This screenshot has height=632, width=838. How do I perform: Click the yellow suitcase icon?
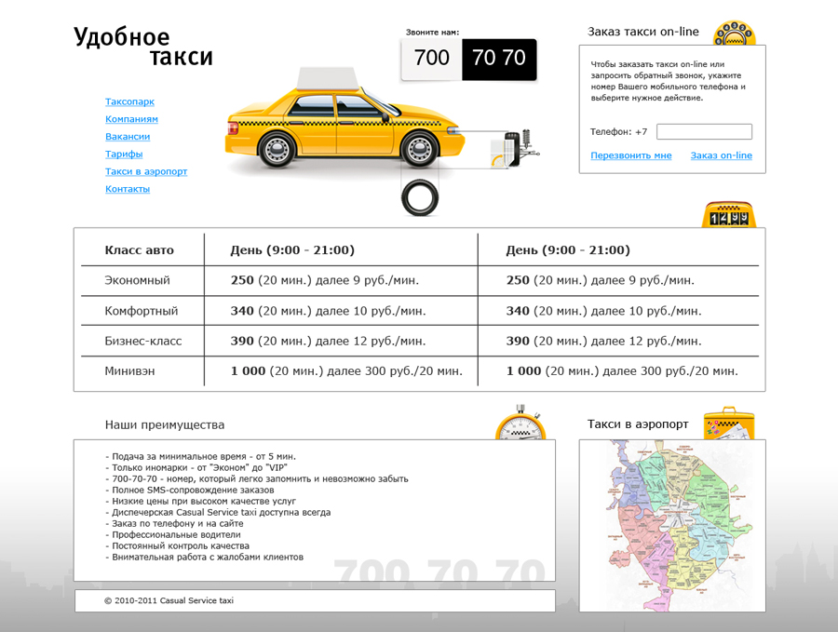click(729, 424)
